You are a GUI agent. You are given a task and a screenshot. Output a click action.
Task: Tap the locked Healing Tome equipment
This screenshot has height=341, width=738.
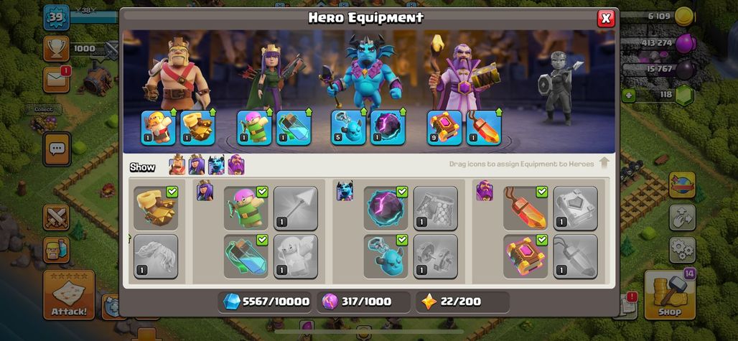575,208
